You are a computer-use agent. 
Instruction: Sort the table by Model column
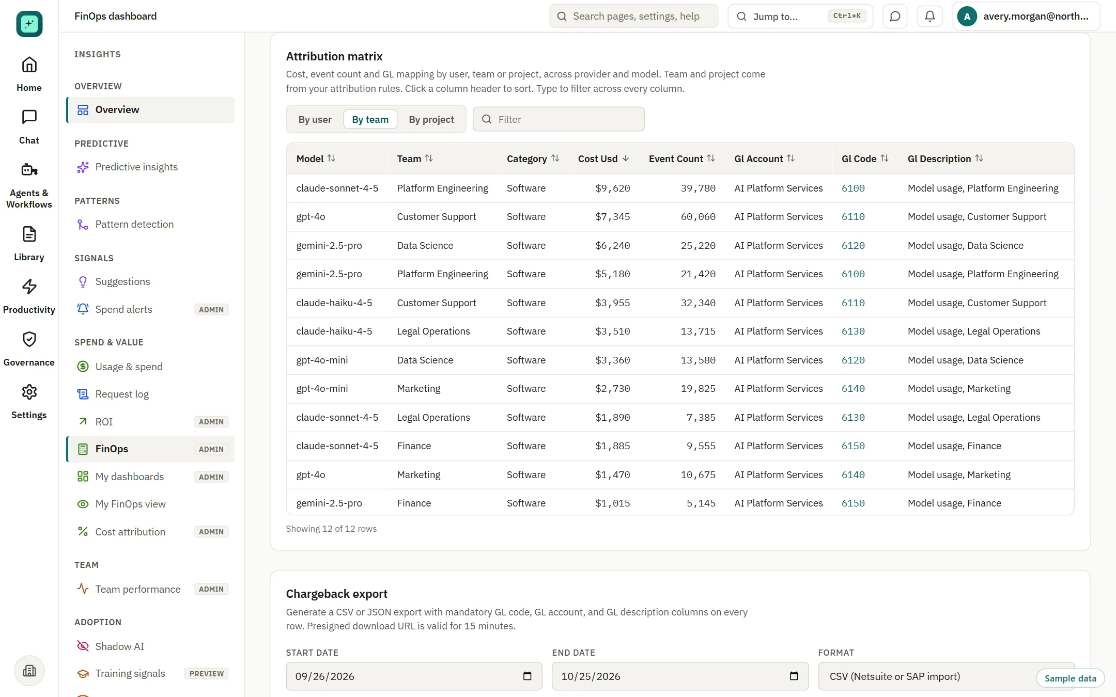pyautogui.click(x=316, y=159)
